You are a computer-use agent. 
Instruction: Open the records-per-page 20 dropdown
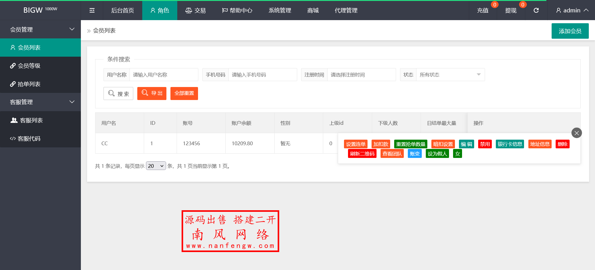point(156,166)
